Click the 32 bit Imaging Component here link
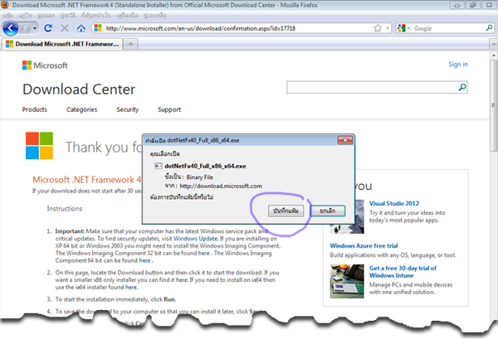498x339 pixels. click(x=204, y=253)
